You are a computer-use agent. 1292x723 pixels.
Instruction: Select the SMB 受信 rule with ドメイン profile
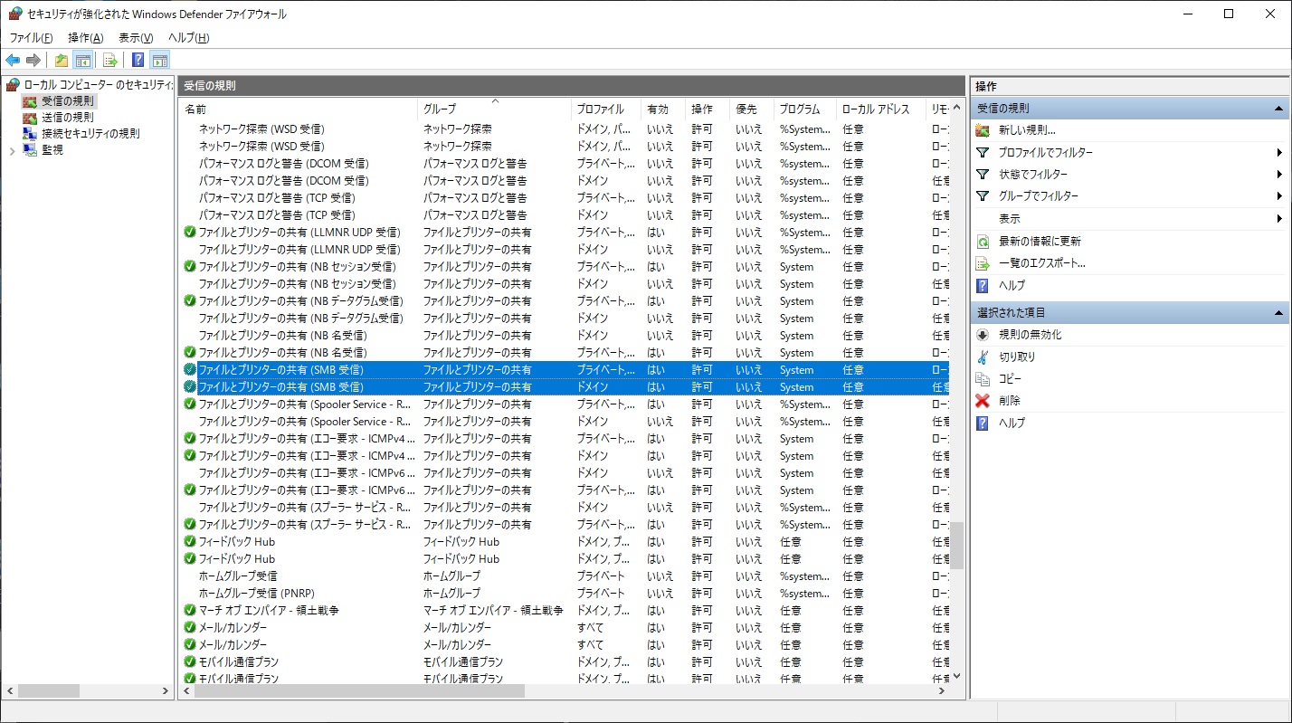[x=565, y=386]
